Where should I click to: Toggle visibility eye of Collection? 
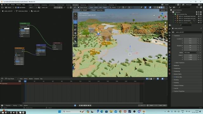click(199, 12)
